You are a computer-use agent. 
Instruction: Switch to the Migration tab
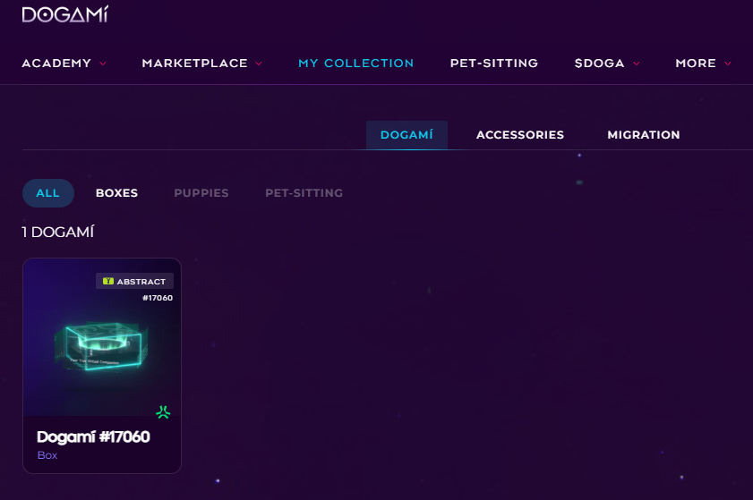(x=644, y=135)
